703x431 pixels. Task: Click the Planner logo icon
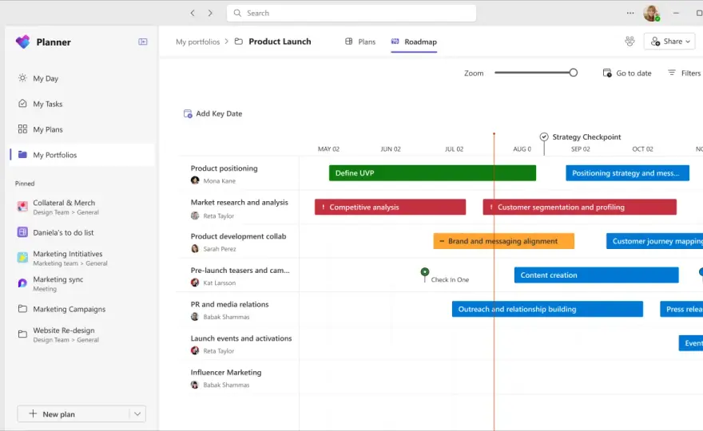point(22,42)
